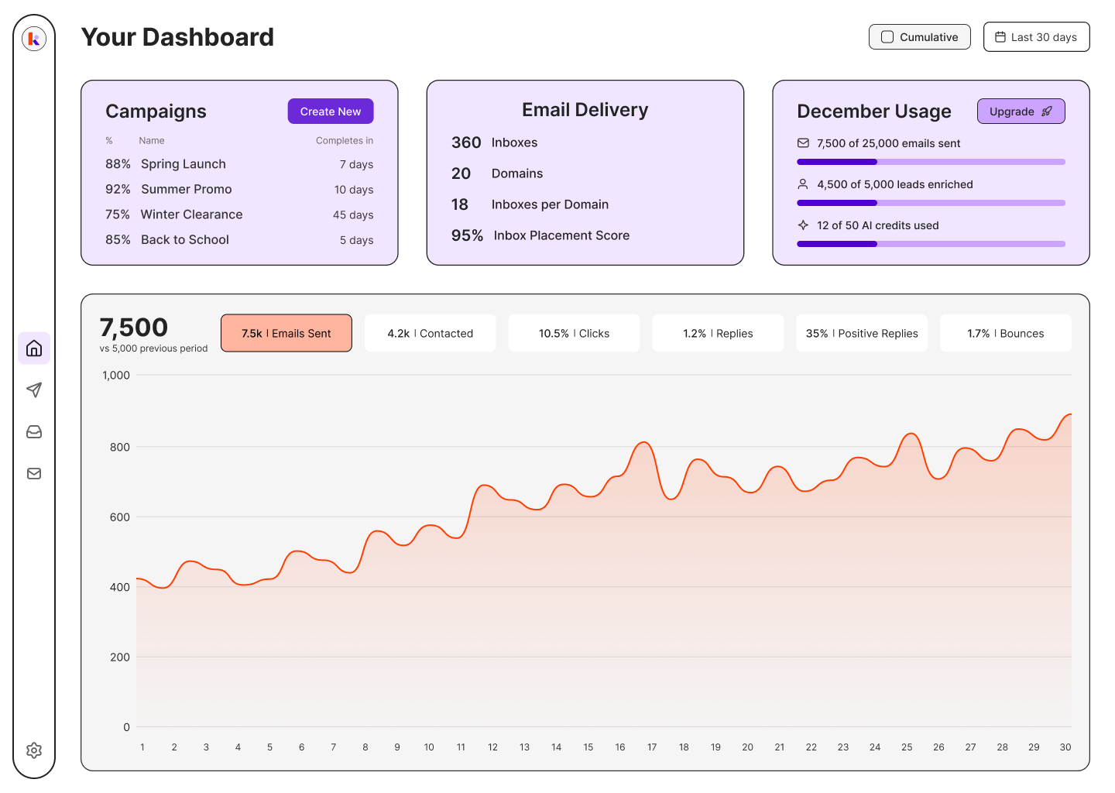Click the Campaigns card heading
1115x793 pixels.
[156, 112]
